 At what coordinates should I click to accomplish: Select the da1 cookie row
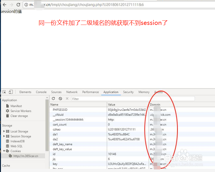(132, 135)
